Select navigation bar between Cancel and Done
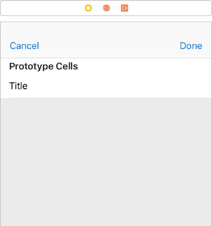212x226 pixels. point(110,46)
